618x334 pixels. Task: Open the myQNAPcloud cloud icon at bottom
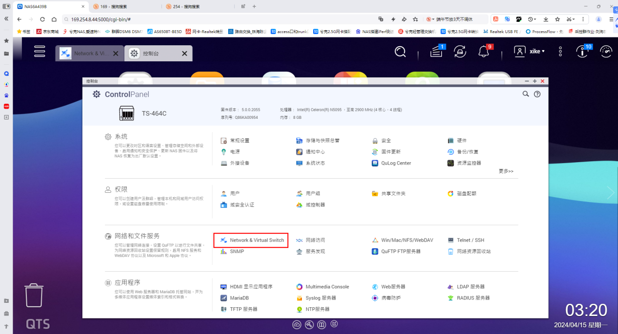(297, 324)
